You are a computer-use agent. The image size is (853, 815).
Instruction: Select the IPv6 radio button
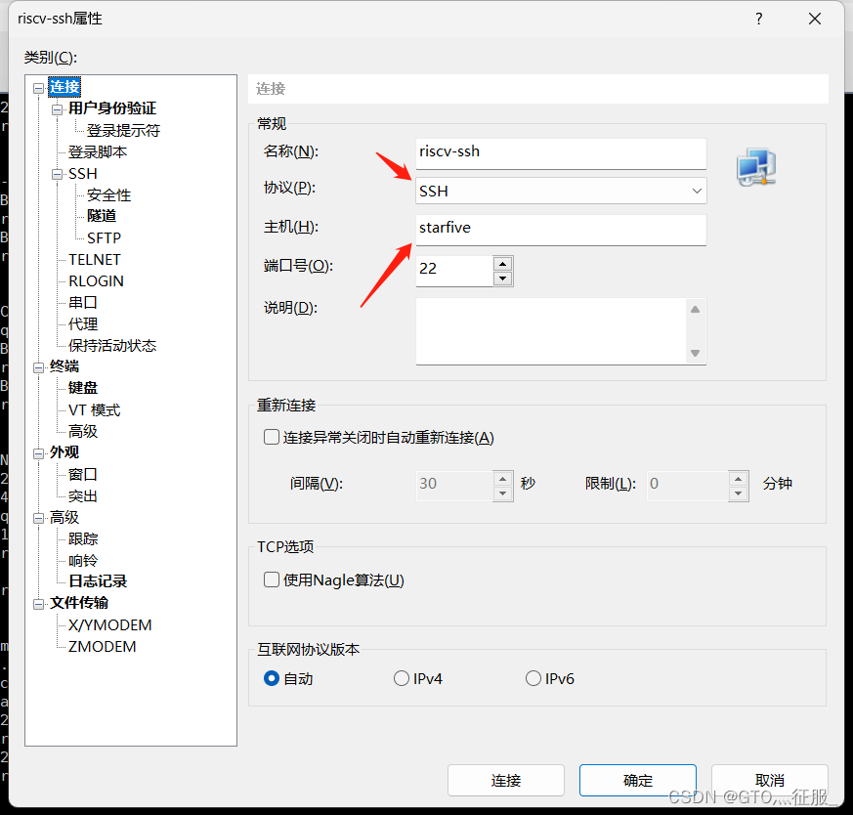[x=533, y=677]
